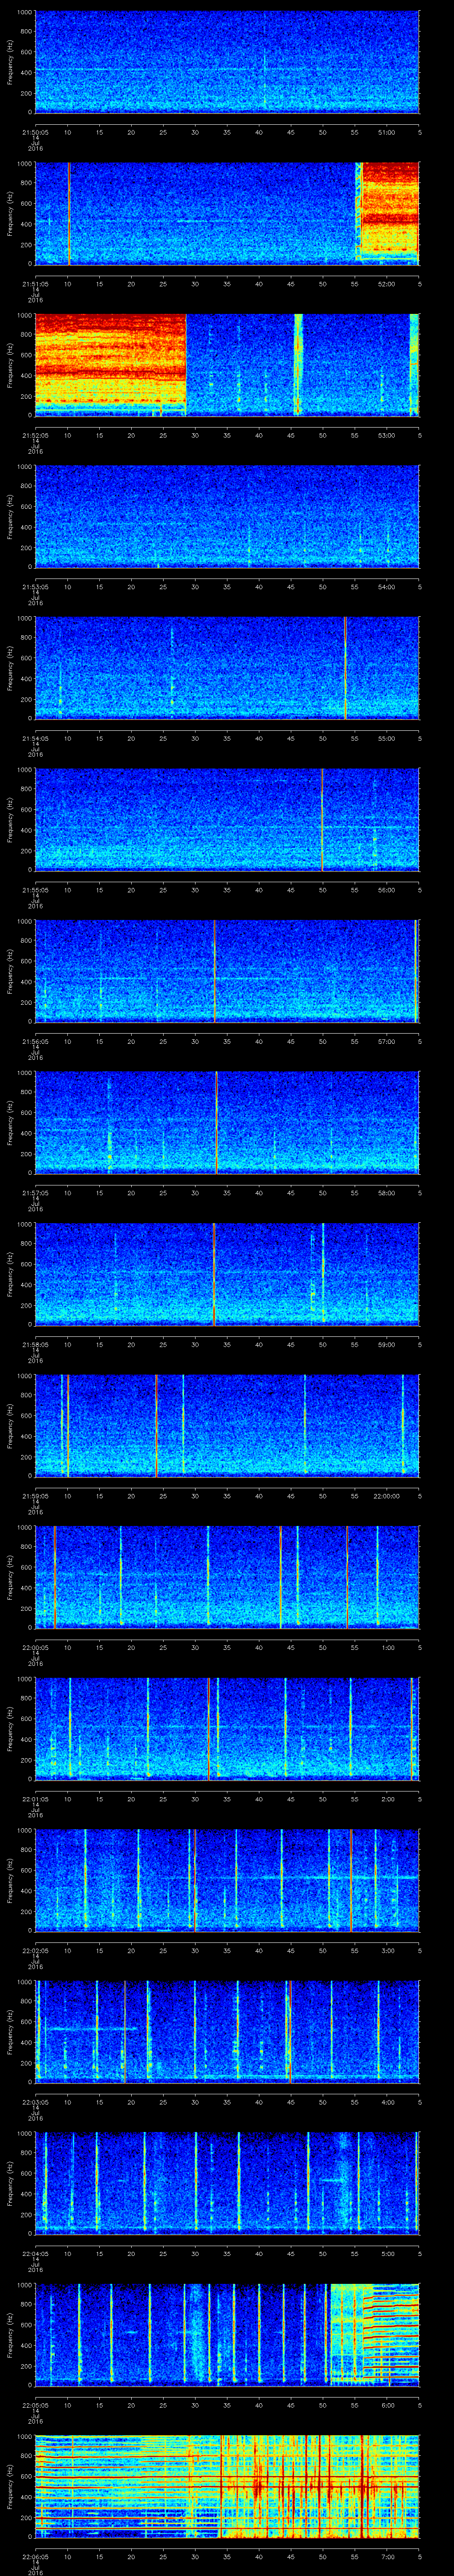Select the spectrogram panel starting at 21:54:05
This screenshot has height=2576, width=454.
point(227,668)
